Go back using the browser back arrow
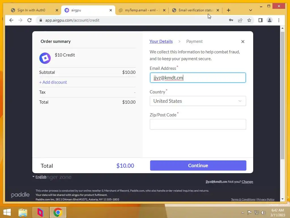290x218 pixels. click(11, 20)
